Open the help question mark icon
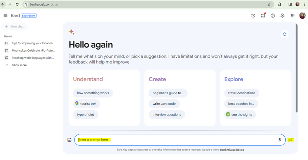The height and width of the screenshot is (160, 308). point(273,16)
